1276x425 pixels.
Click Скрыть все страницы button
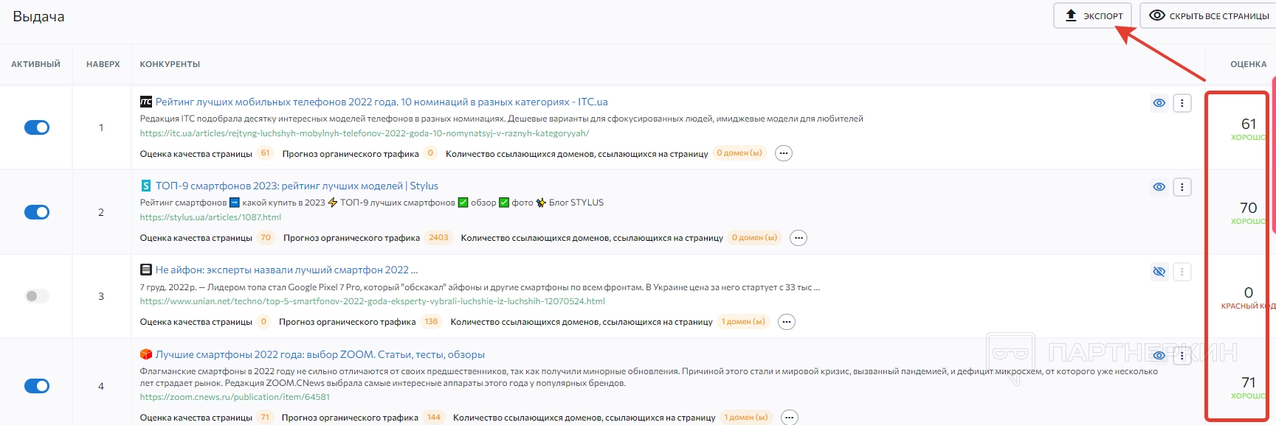click(1209, 15)
